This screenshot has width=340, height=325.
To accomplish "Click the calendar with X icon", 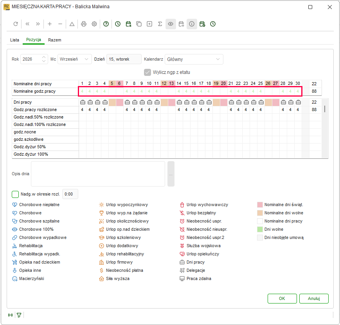I will [x=128, y=24].
